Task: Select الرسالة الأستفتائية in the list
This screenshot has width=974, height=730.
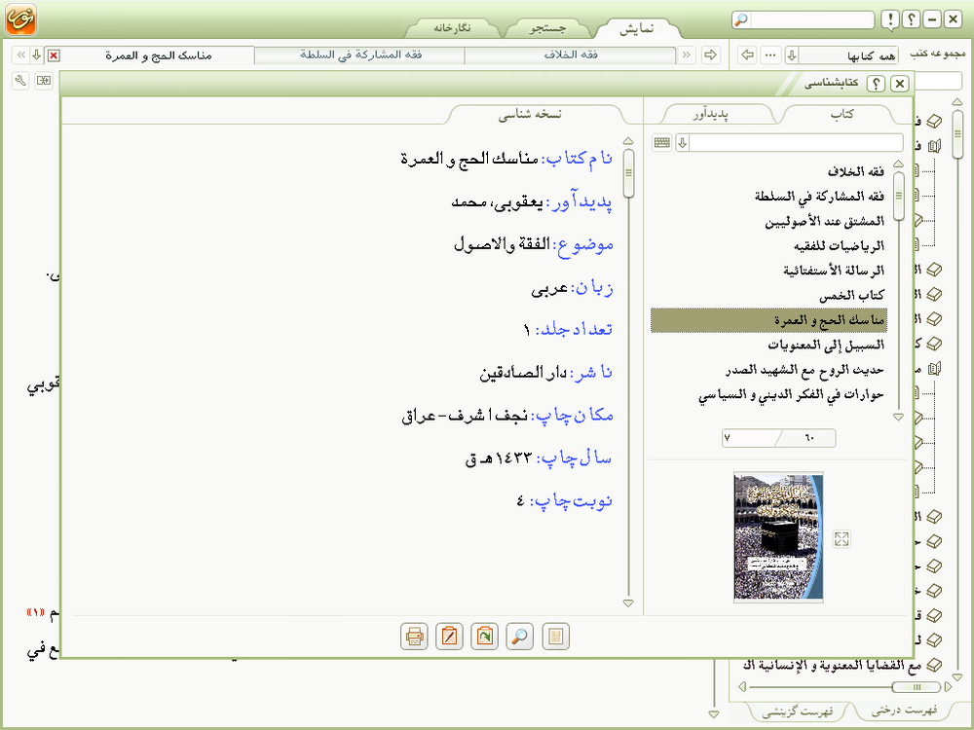Action: (x=769, y=271)
